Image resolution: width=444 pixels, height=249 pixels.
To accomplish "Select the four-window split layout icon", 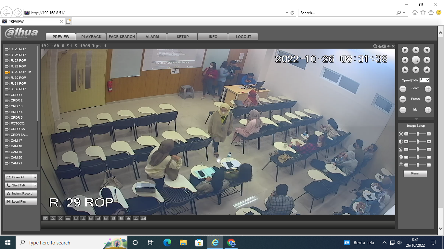I will click(83, 218).
